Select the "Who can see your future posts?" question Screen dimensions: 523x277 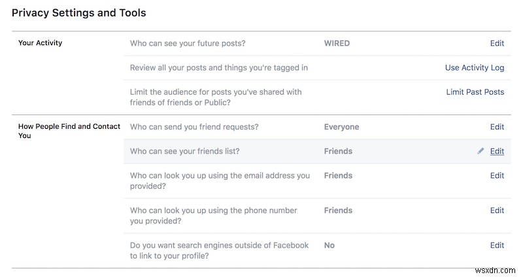[191, 44]
